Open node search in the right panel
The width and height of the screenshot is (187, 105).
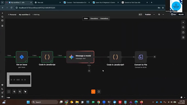point(183,27)
